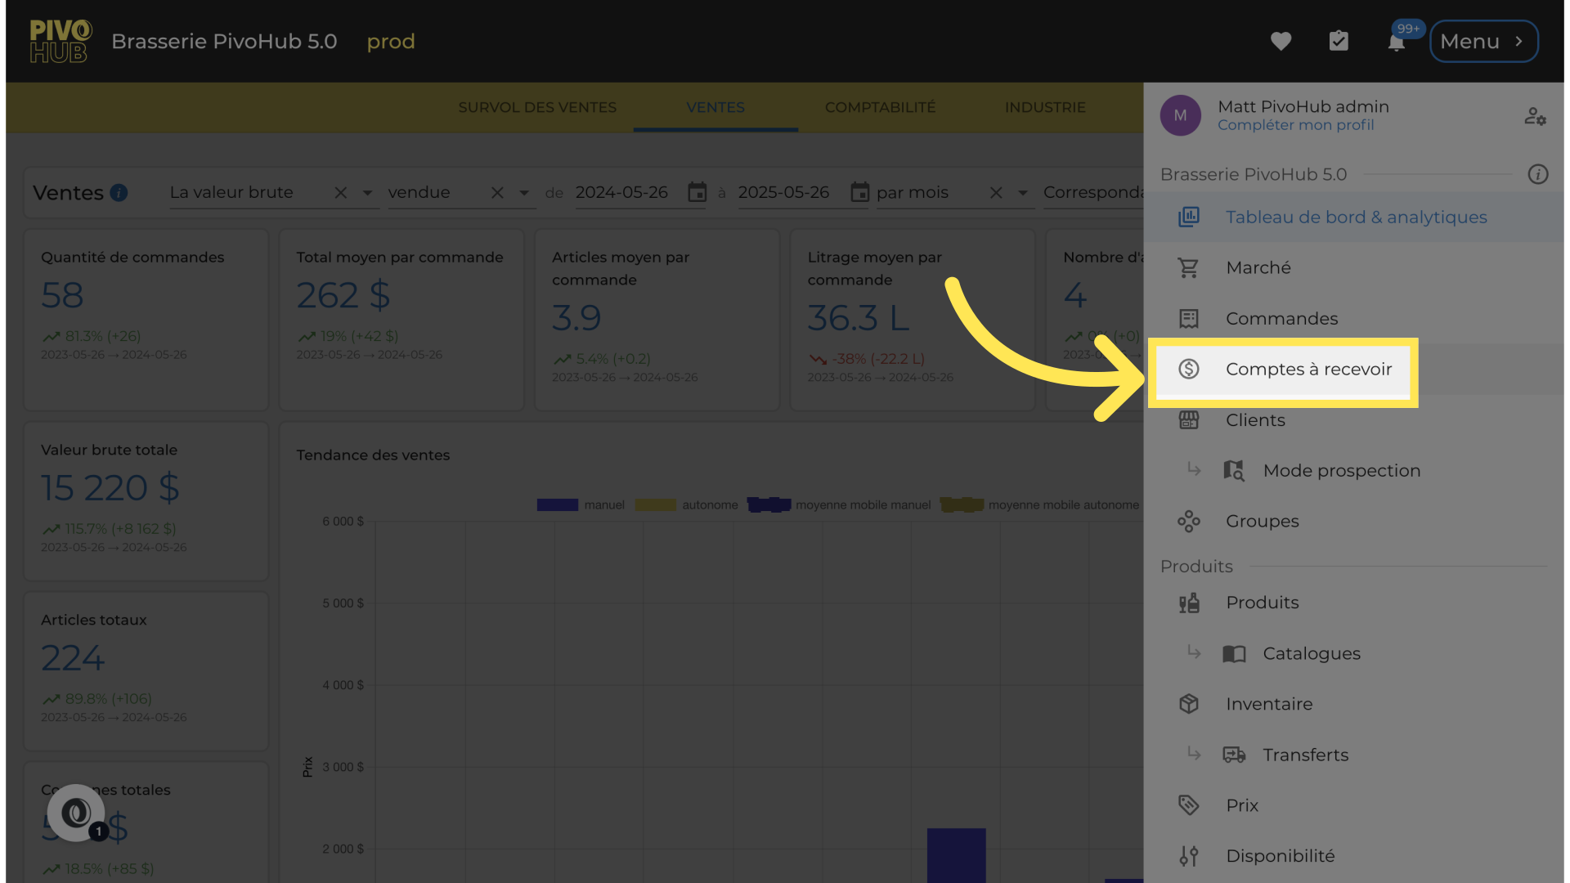Open the par mois dropdown
Viewport: 1570px width, 883px height.
click(1022, 193)
